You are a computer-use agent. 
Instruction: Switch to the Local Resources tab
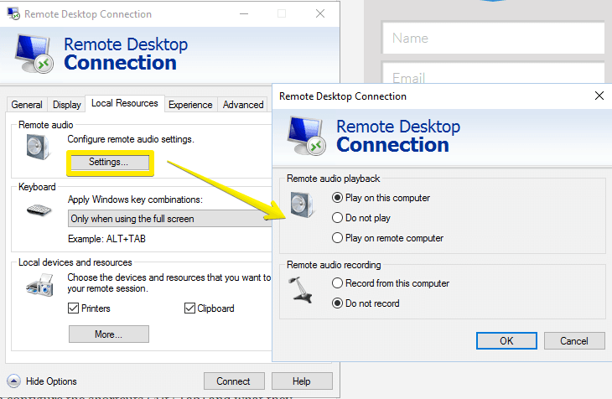click(125, 103)
